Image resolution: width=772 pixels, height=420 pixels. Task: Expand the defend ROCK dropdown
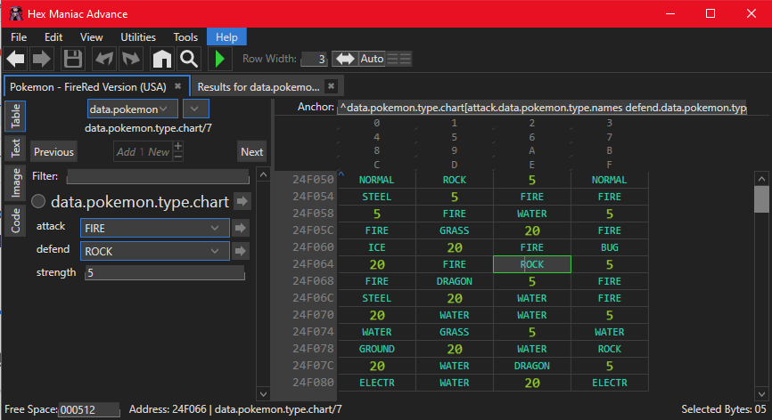pyautogui.click(x=152, y=251)
